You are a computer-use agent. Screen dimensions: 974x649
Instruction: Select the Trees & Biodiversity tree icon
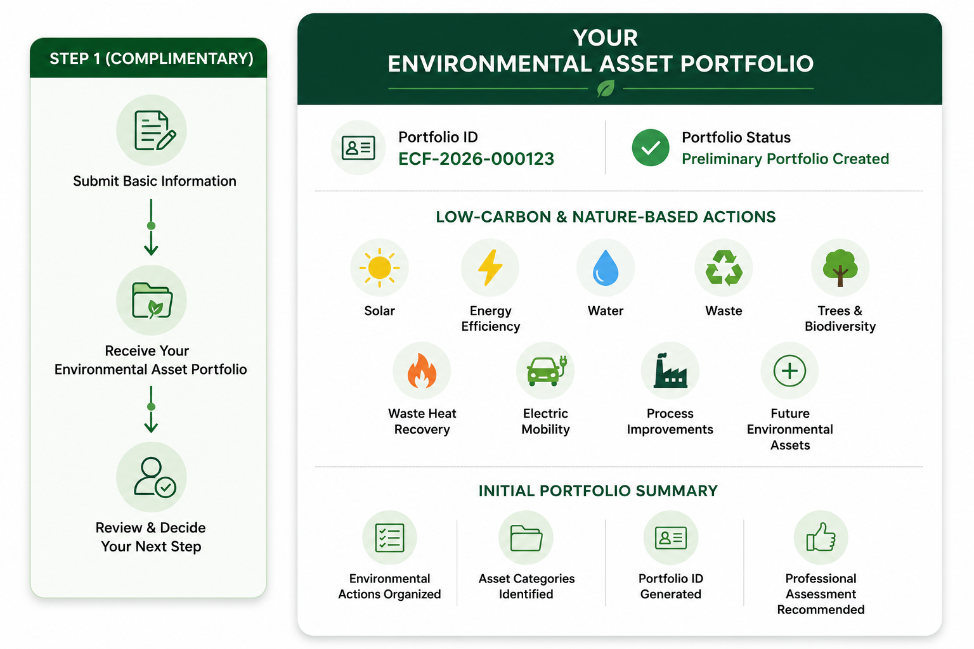coord(840,267)
